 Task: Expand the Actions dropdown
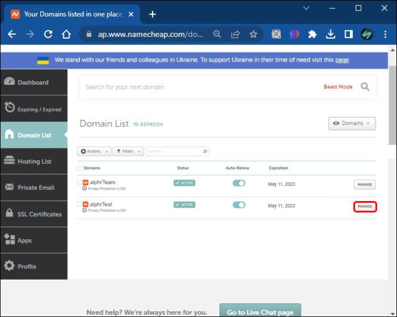pyautogui.click(x=93, y=152)
